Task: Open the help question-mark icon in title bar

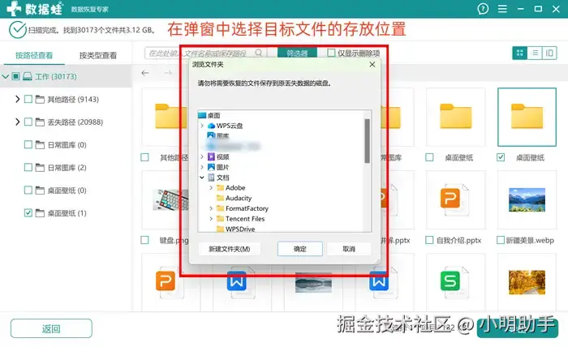Action: click(x=483, y=9)
